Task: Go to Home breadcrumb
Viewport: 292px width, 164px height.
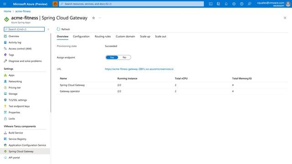Action: [x=7, y=11]
